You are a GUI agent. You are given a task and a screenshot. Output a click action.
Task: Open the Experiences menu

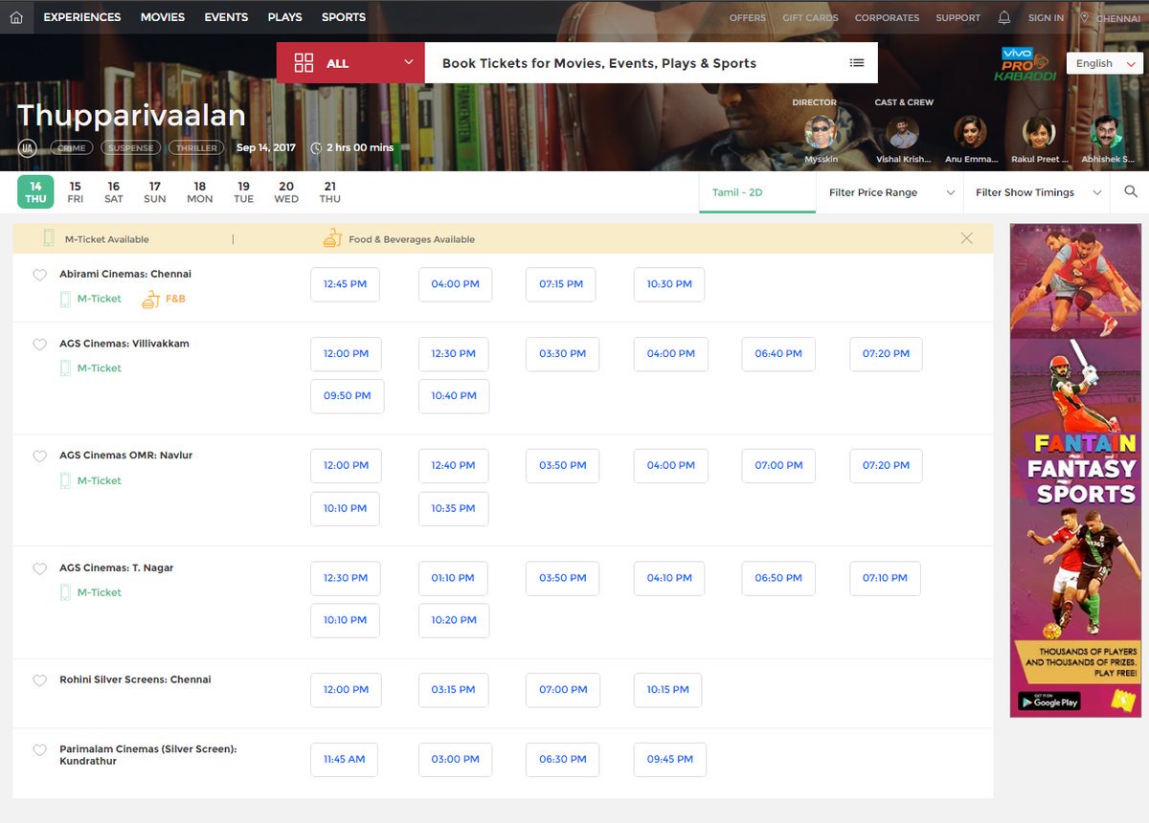click(82, 17)
